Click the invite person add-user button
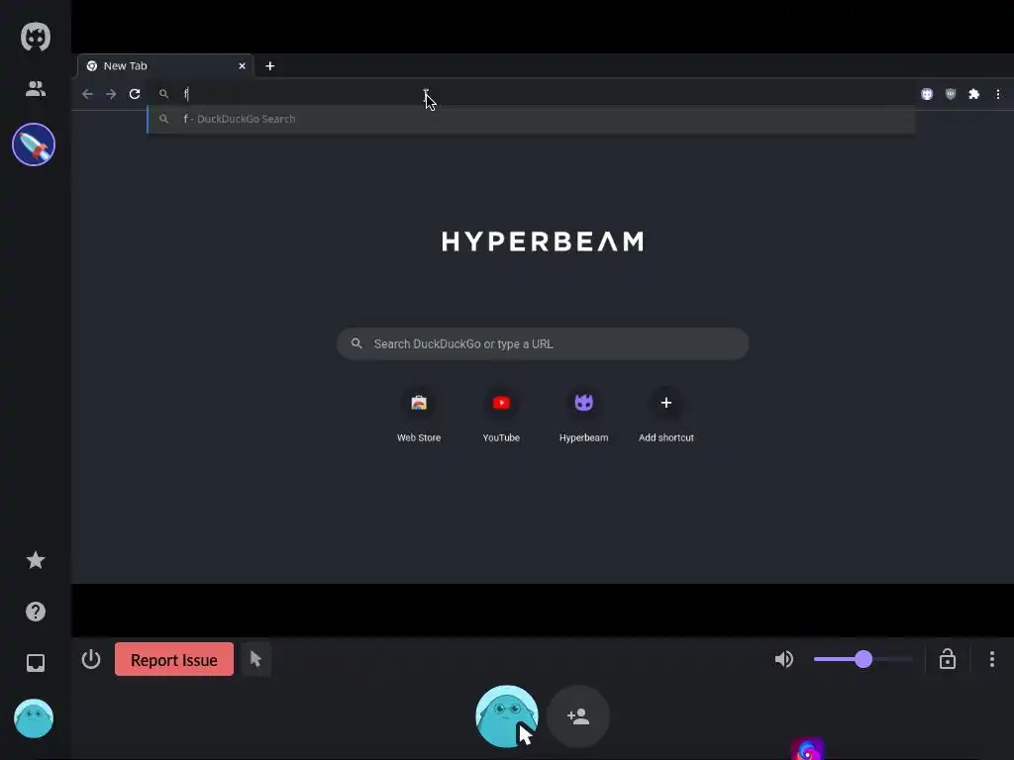Viewport: 1014px width, 760px height. pyautogui.click(x=578, y=716)
